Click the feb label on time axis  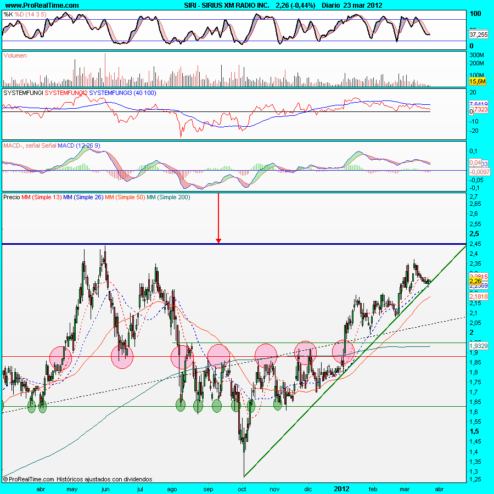coord(373,489)
